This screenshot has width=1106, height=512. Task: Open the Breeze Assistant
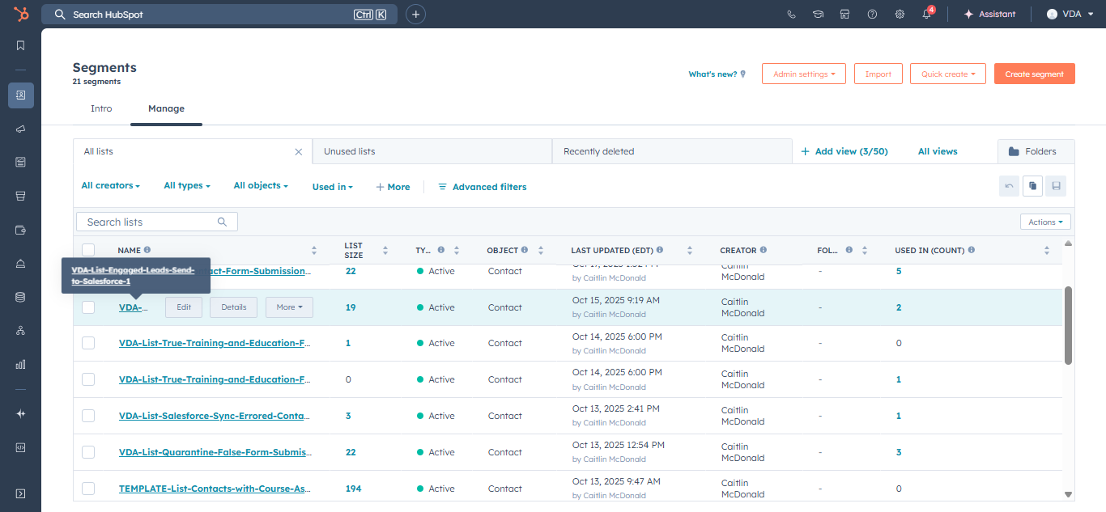tap(989, 14)
